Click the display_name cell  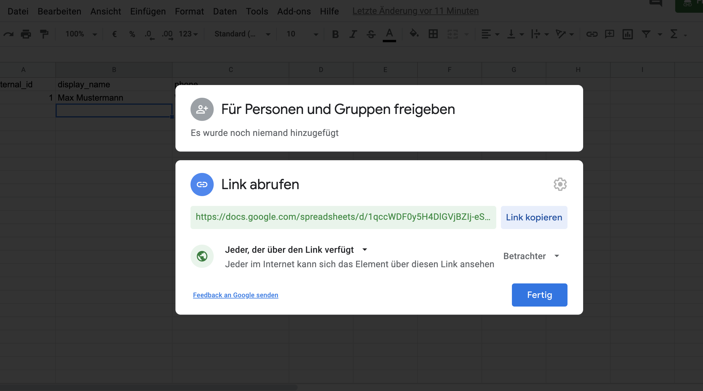point(114,84)
